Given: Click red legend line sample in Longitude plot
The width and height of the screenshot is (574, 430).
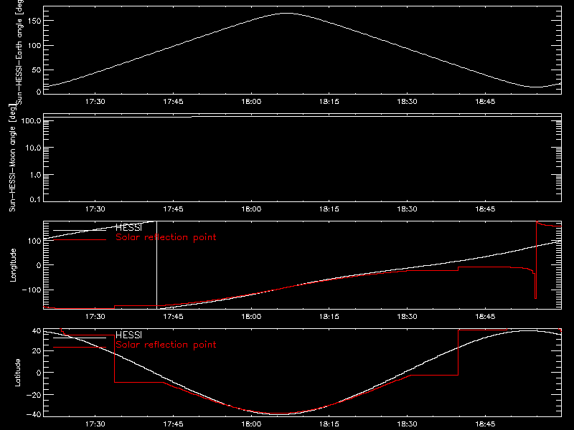Looking at the screenshot, I should point(80,240).
